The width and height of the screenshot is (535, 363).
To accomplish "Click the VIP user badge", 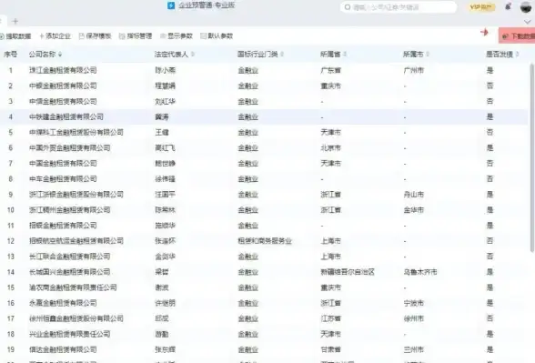I will (x=480, y=7).
